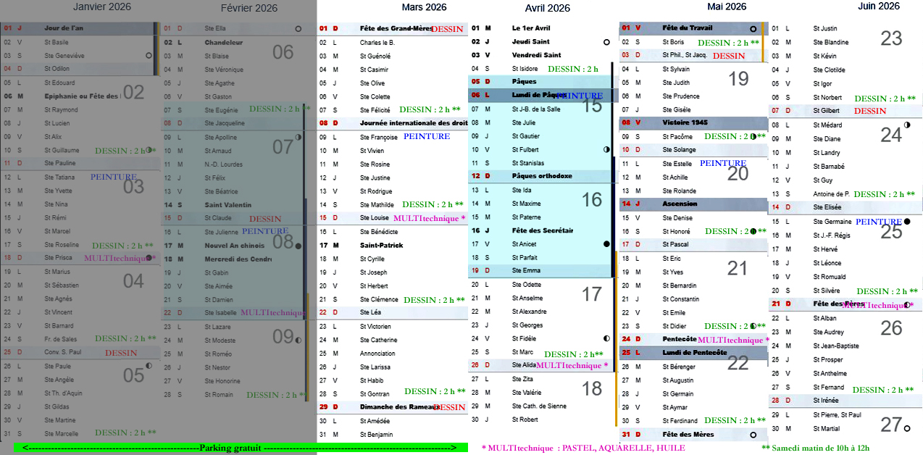The image size is (923, 455).
Task: Click the full moon icon beside Jeudi Saint
Action: coord(606,43)
